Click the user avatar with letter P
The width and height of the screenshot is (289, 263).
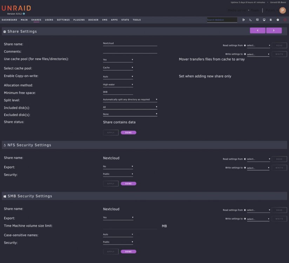click(283, 10)
